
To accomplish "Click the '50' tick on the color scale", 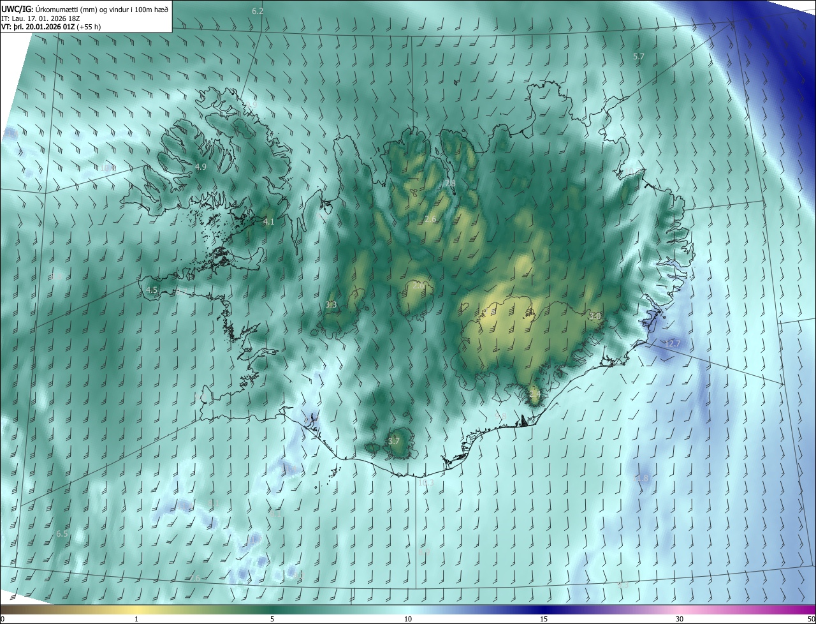I will 811,620.
